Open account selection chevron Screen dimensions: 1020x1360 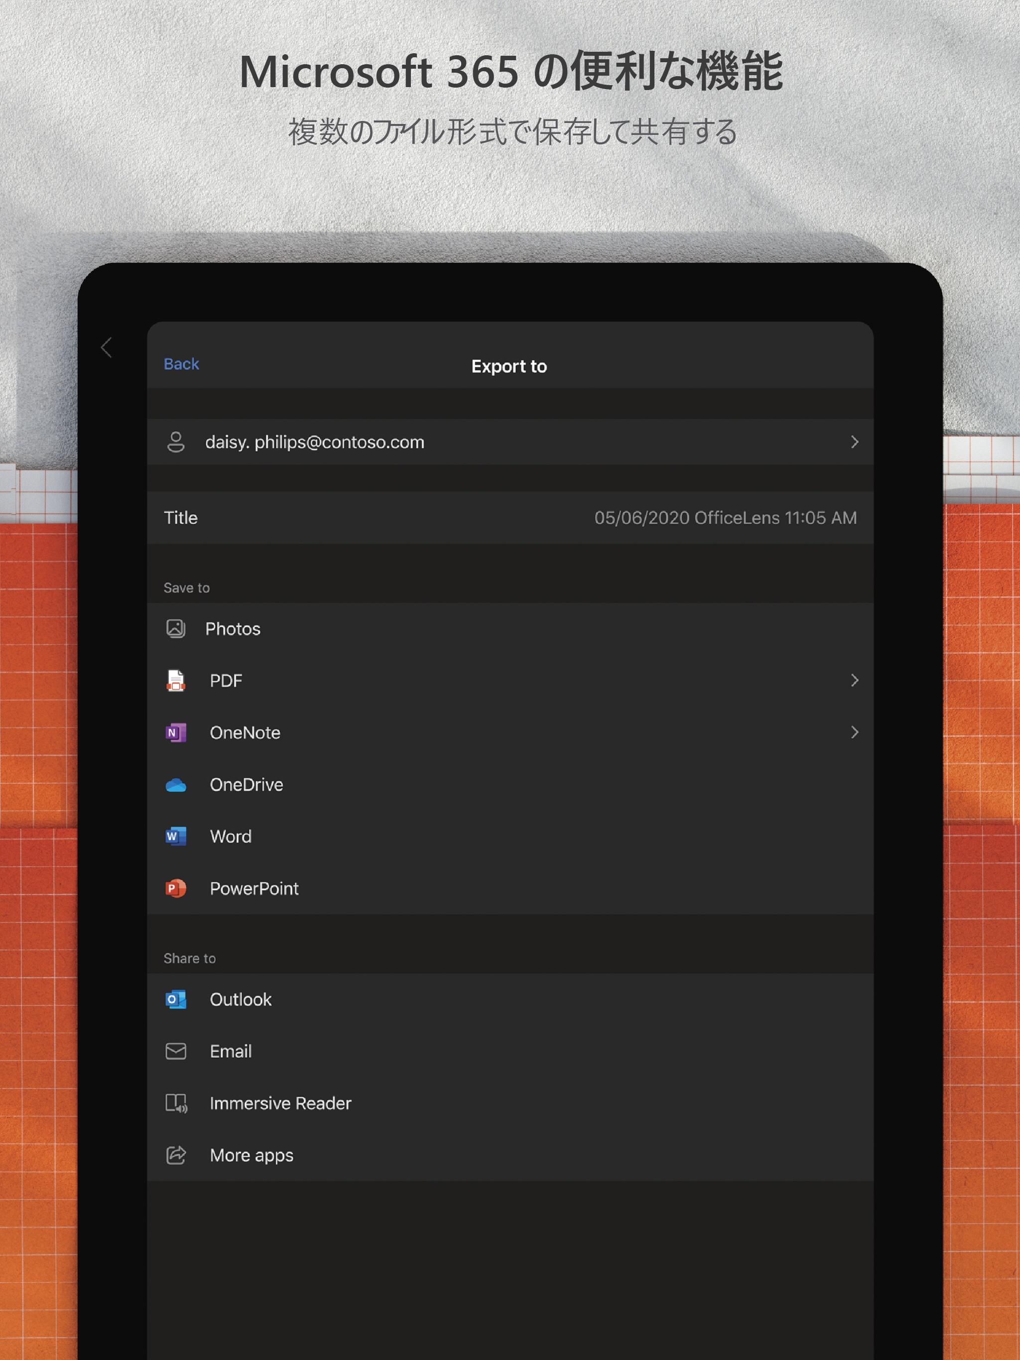pos(854,442)
